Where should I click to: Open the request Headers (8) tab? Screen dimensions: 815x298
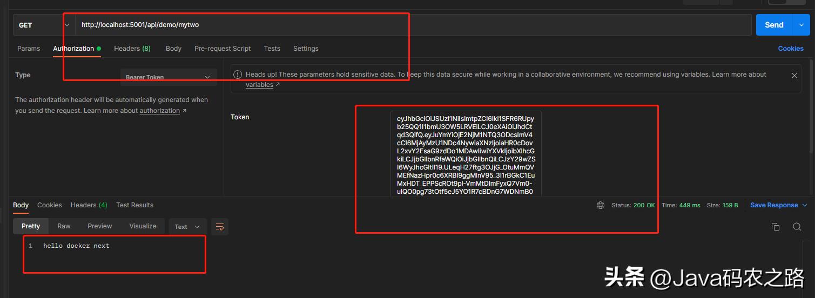click(x=132, y=49)
